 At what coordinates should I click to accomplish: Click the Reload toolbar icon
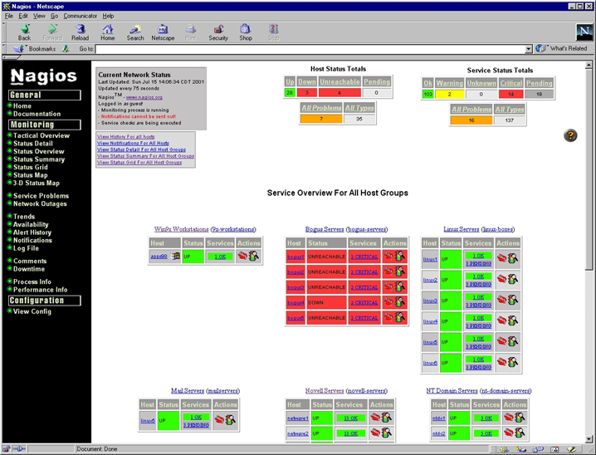80,30
